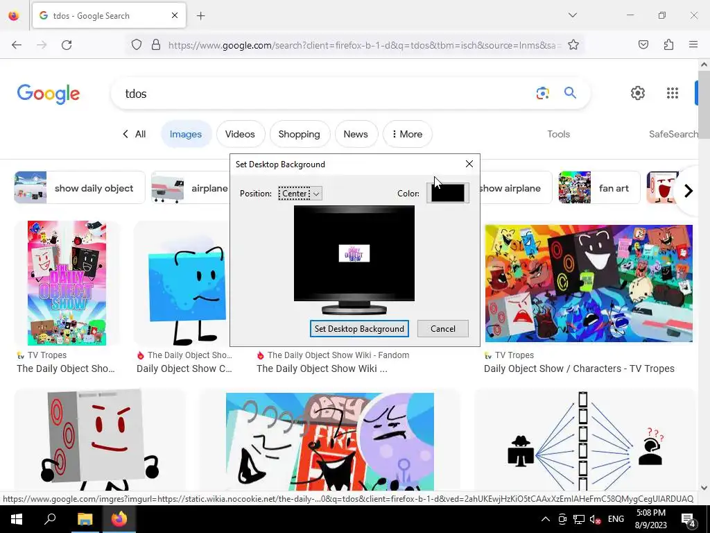Select the show daily object suggestion chip
This screenshot has height=533, width=710.
[x=80, y=187]
